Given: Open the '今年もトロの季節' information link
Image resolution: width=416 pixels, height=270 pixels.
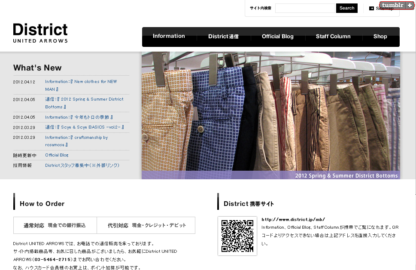Looking at the screenshot, I should click(79, 117).
